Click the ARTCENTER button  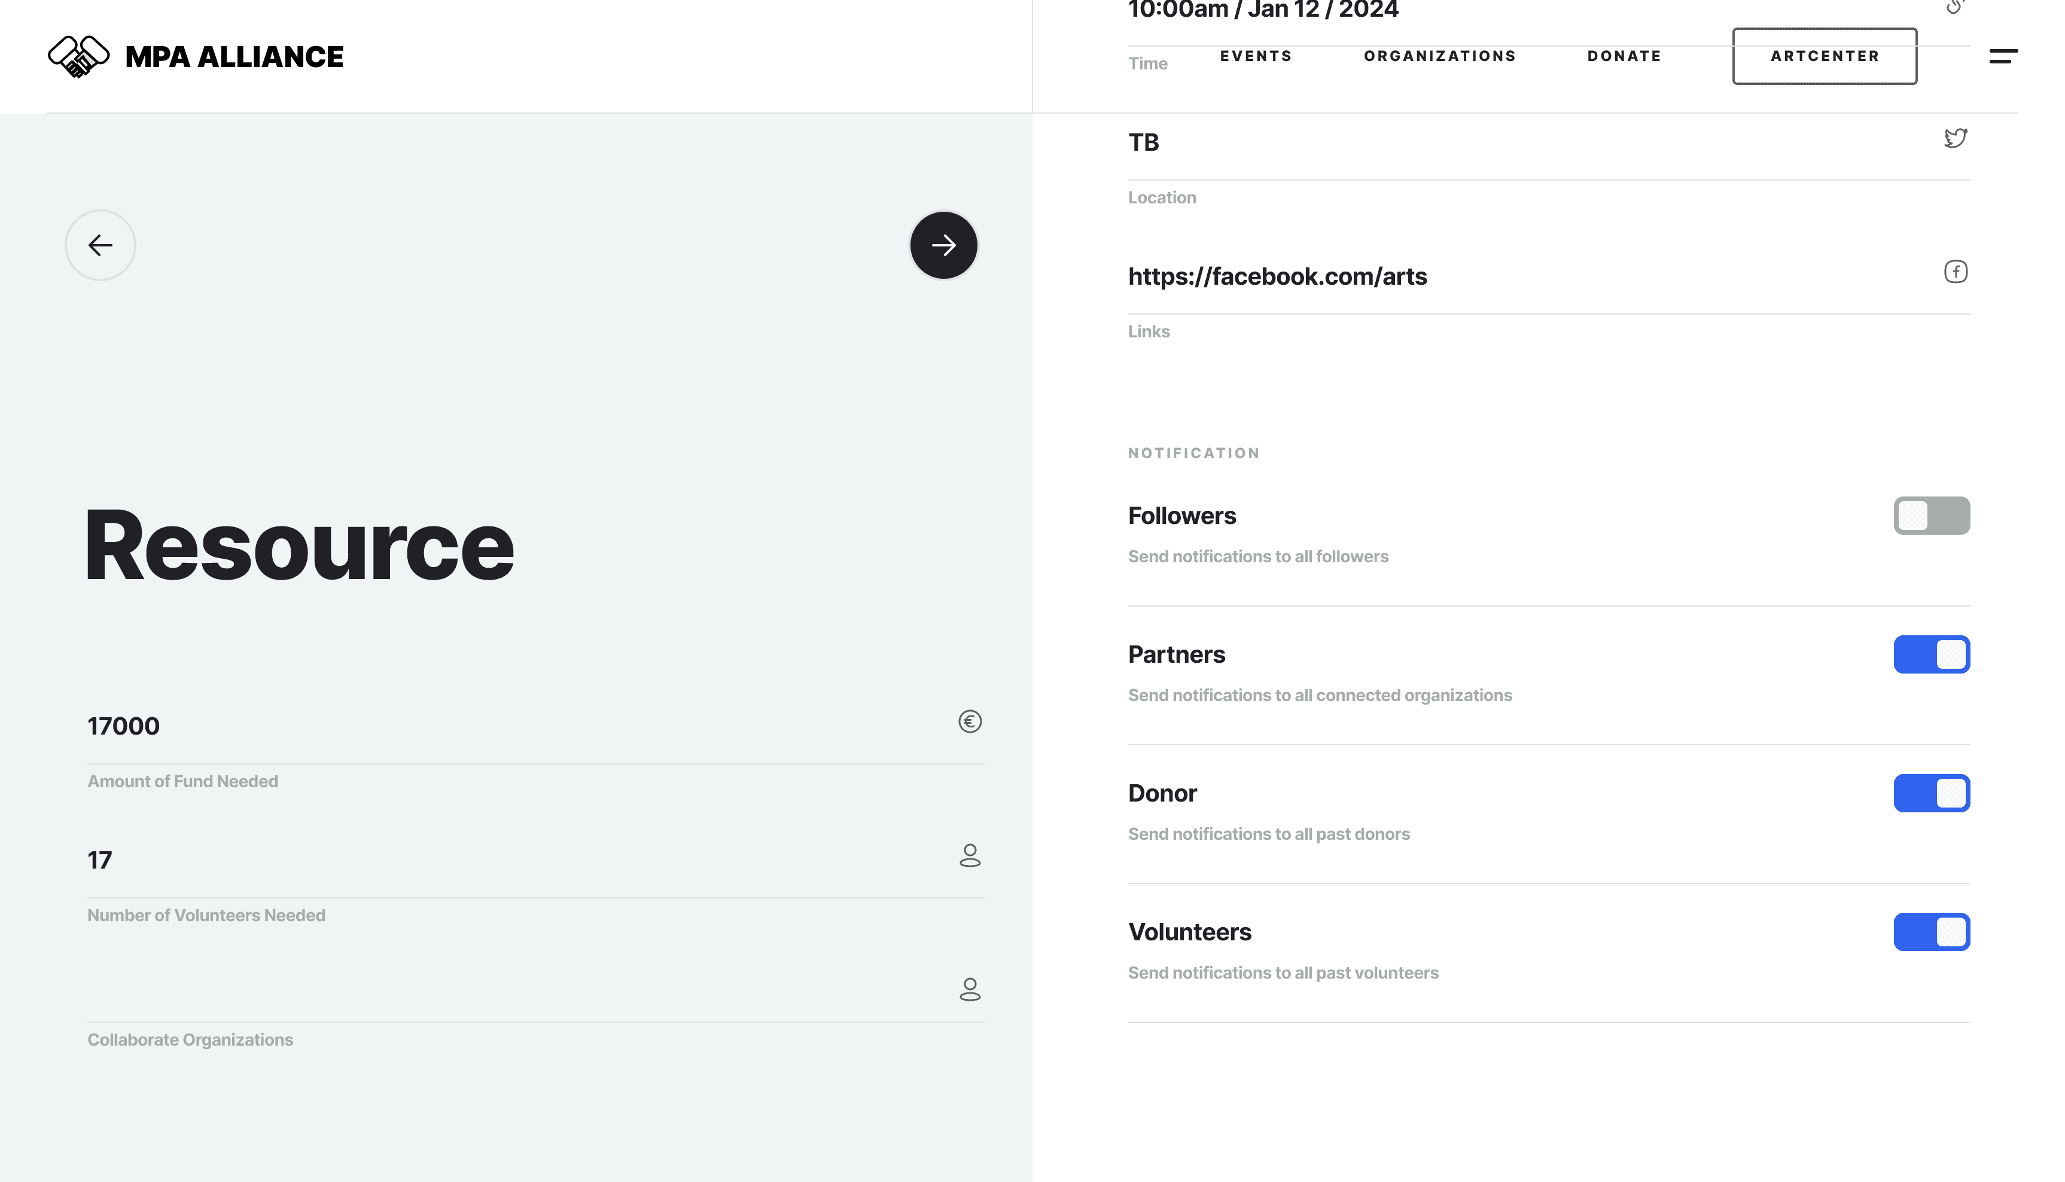[x=1825, y=56]
